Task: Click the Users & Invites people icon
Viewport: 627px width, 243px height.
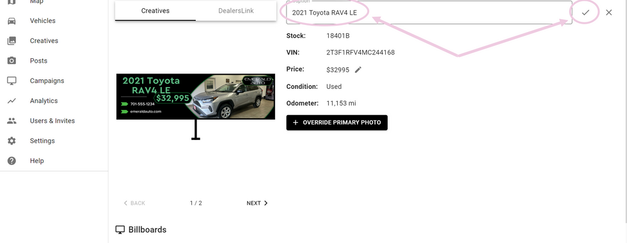Action: pyautogui.click(x=12, y=121)
